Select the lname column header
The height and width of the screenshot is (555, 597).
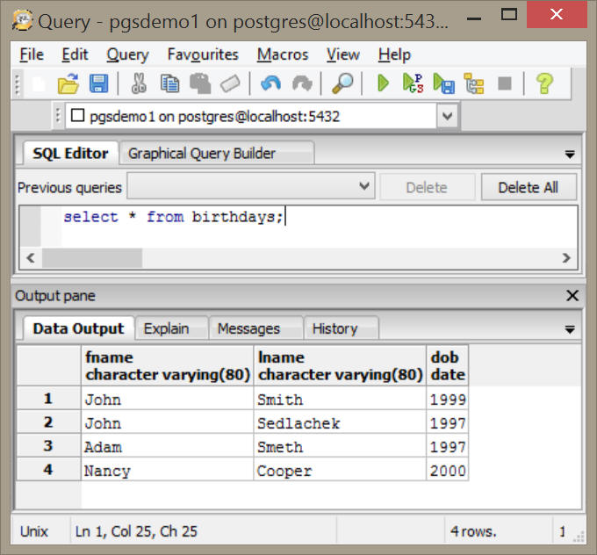coord(340,365)
